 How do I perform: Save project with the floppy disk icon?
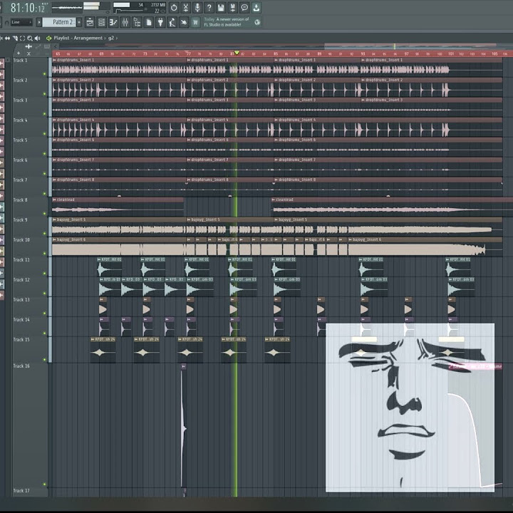coord(221,8)
